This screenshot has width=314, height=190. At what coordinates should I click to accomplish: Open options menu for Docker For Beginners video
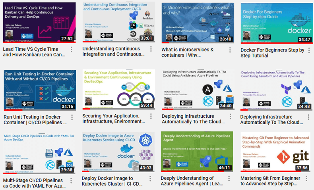coord(309,50)
